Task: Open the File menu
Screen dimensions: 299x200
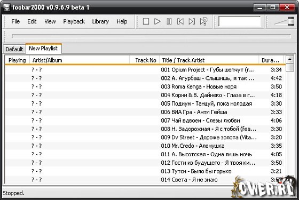Action: [x=15, y=21]
